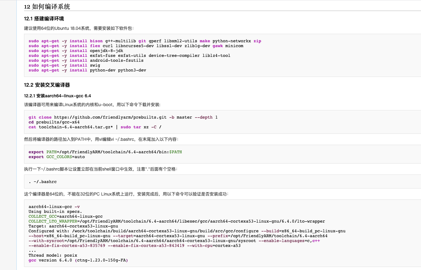Viewport: 421px width, 270px height.
Task: Click the line installing python-dev python3-dev
Action: (87, 70)
